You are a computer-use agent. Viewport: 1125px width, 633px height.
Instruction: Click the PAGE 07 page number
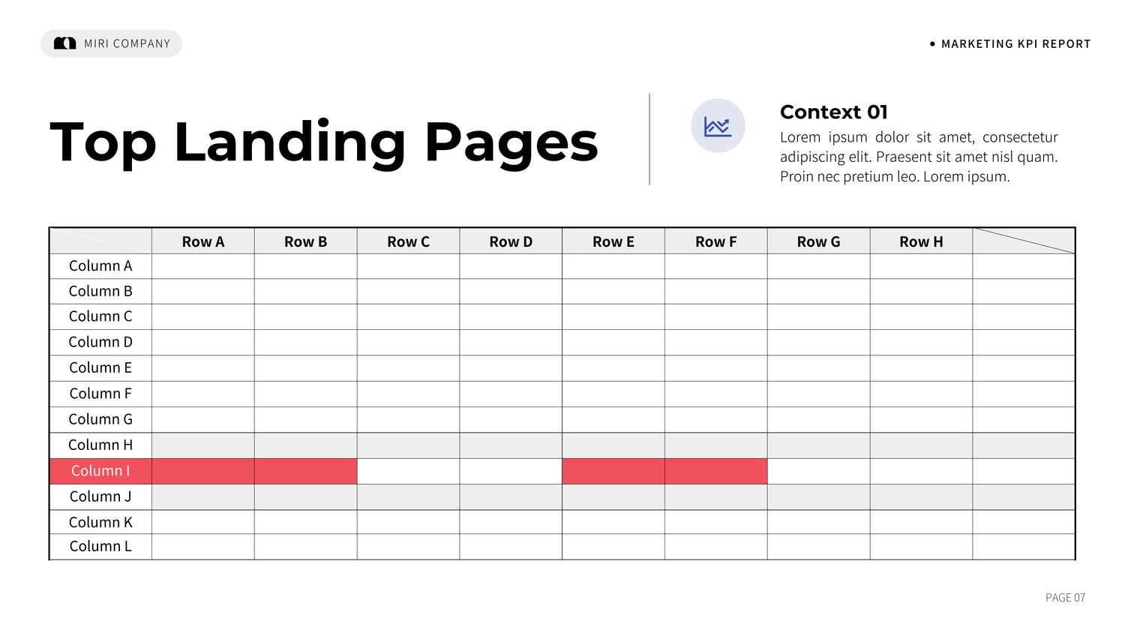[1065, 598]
